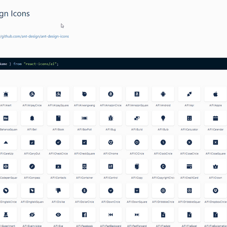Select the AiFillClockCircle icon

(x=163, y=143)
